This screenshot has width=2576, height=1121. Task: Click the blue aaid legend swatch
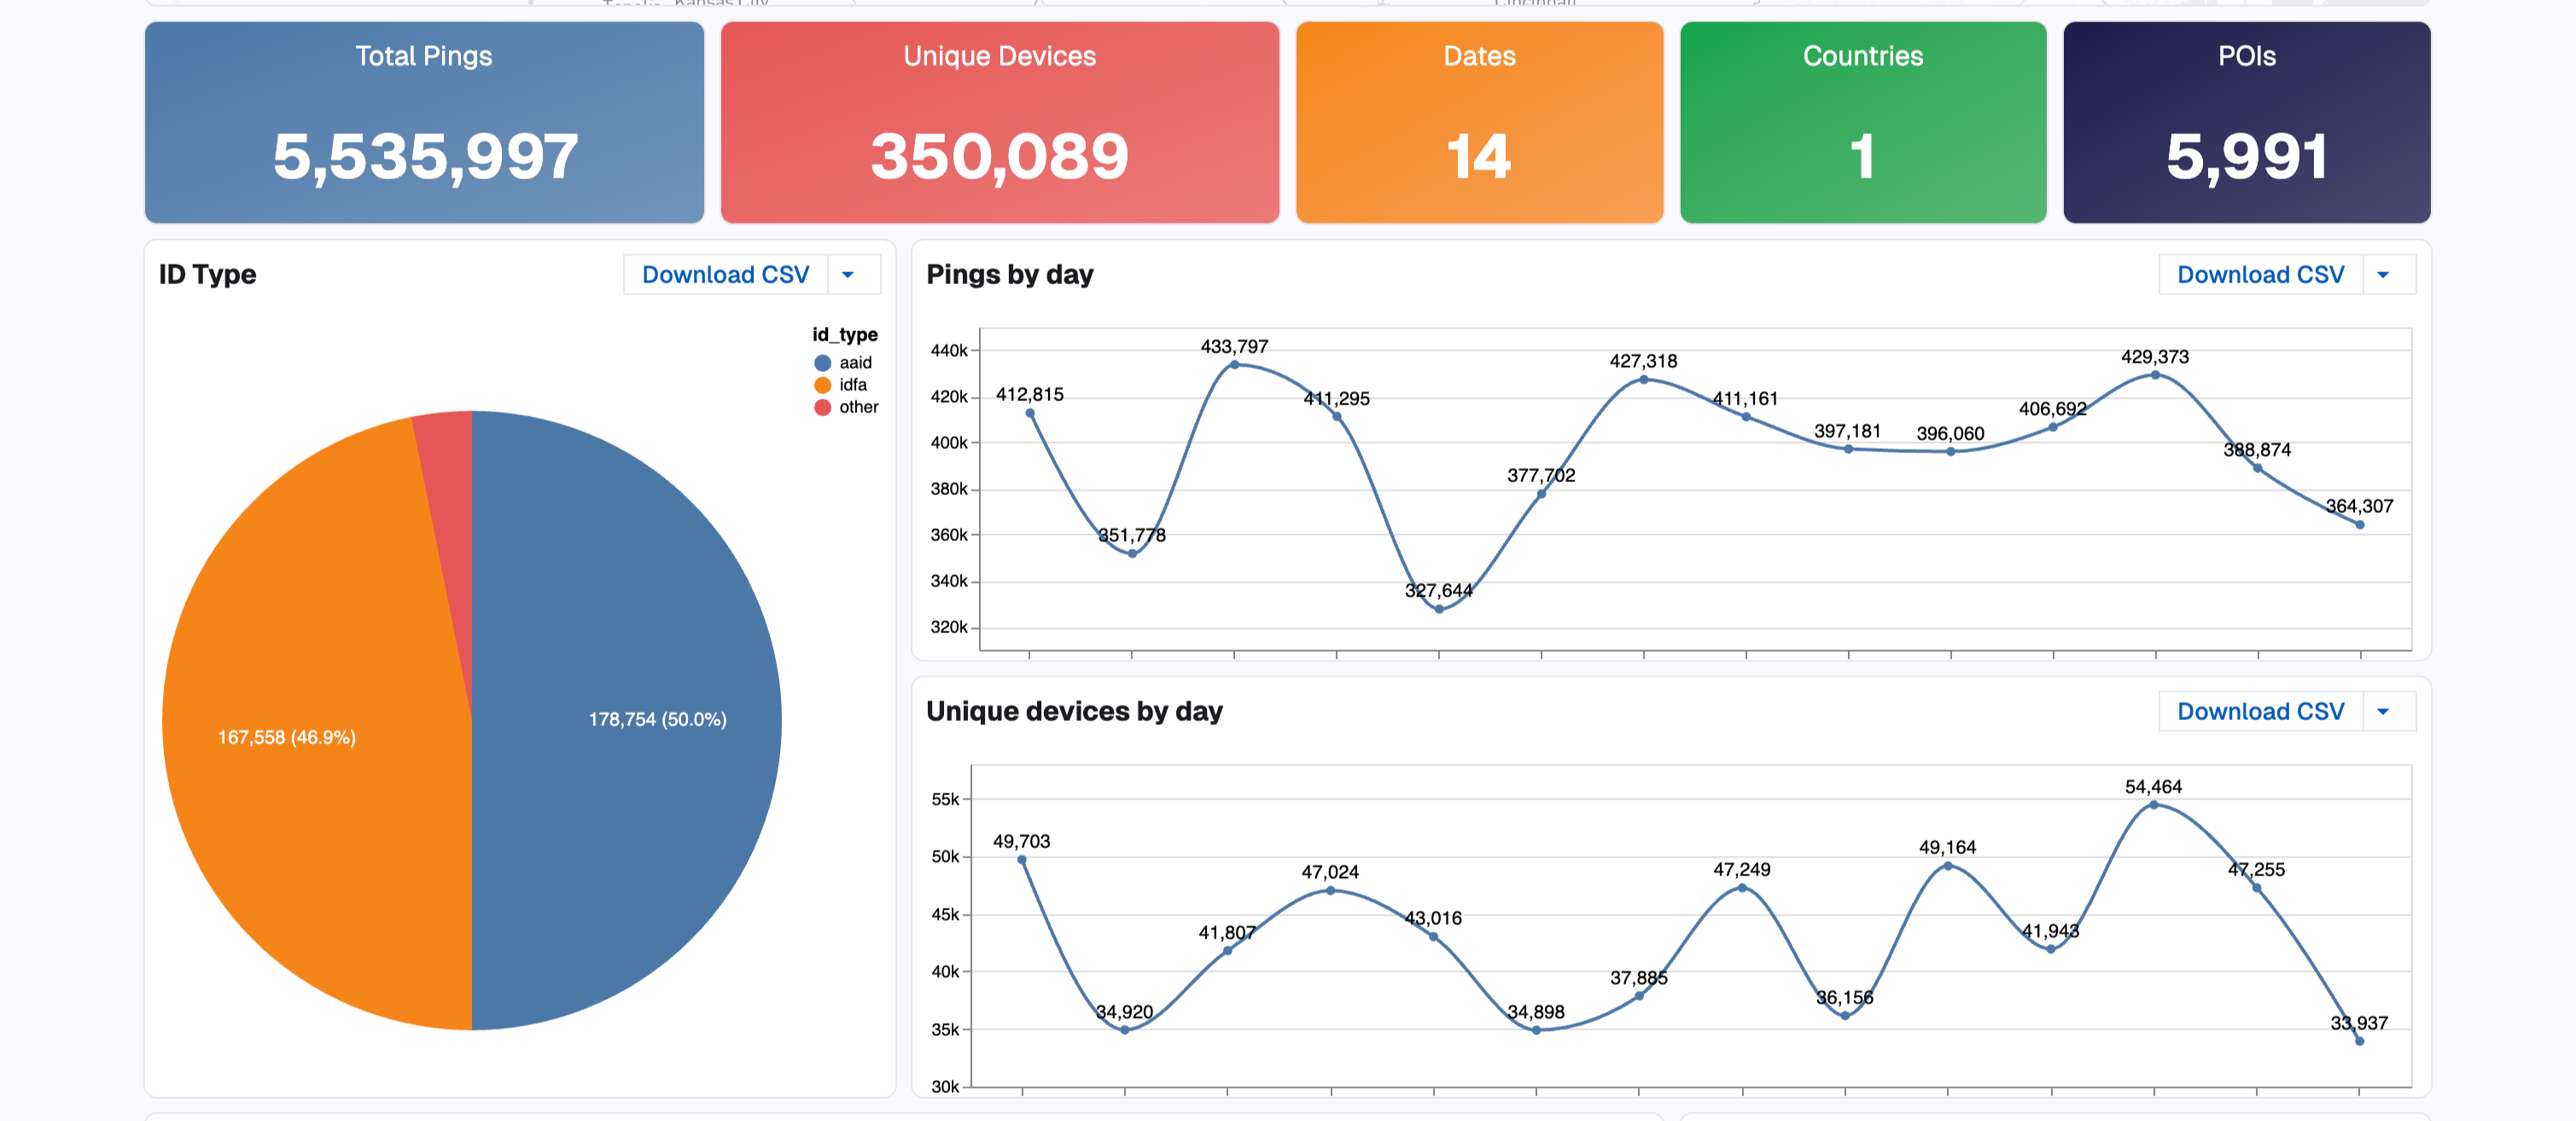tap(823, 363)
